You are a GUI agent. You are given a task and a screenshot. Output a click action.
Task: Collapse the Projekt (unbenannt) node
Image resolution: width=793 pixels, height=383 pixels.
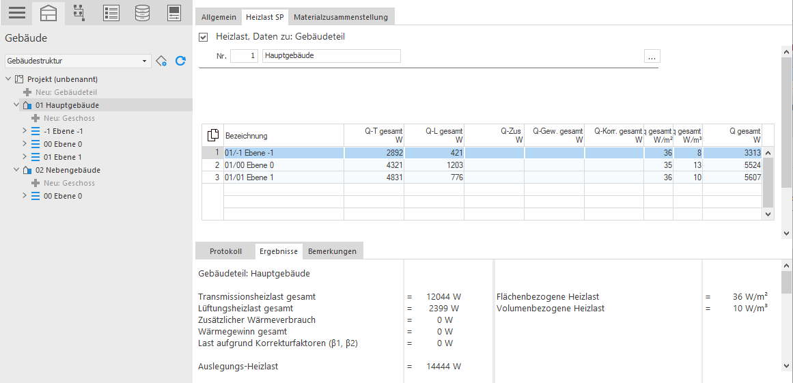(9, 79)
